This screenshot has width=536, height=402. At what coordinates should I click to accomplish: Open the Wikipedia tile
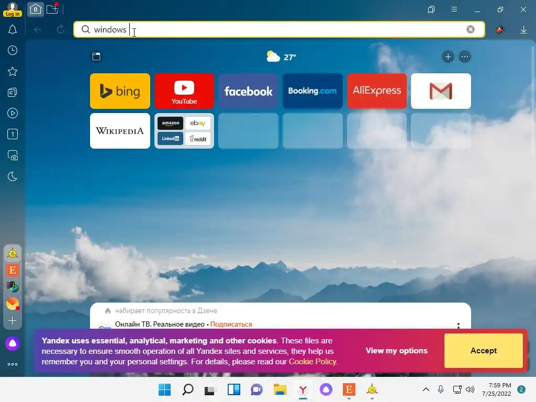click(x=120, y=131)
